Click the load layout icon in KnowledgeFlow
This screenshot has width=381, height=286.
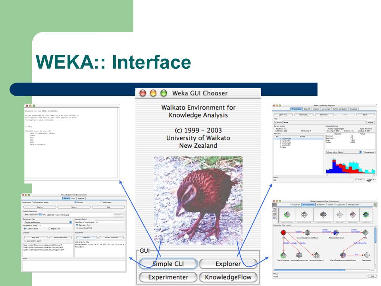pos(274,214)
